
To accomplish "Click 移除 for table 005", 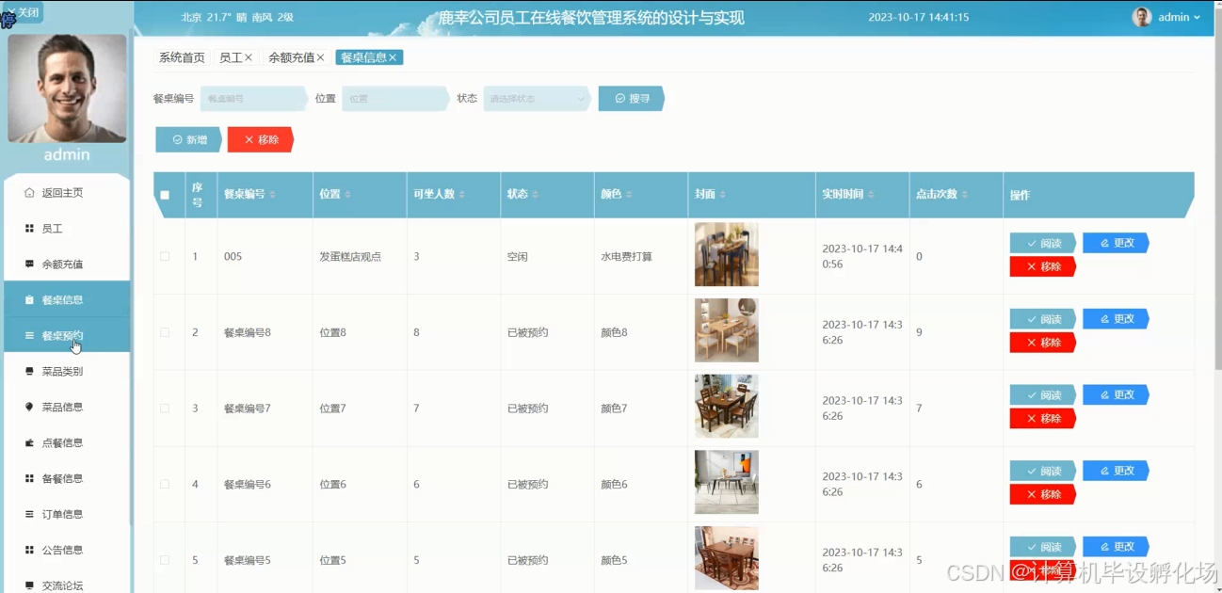I will click(x=1043, y=266).
